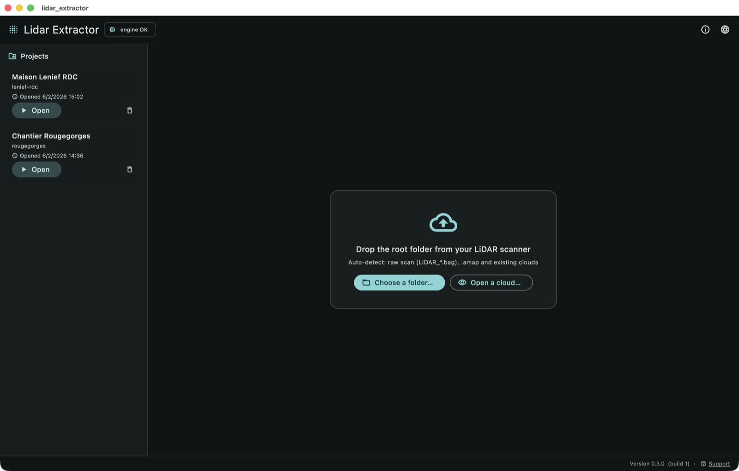739x471 pixels.
Task: Click the Projects heading
Action: pyautogui.click(x=35, y=56)
